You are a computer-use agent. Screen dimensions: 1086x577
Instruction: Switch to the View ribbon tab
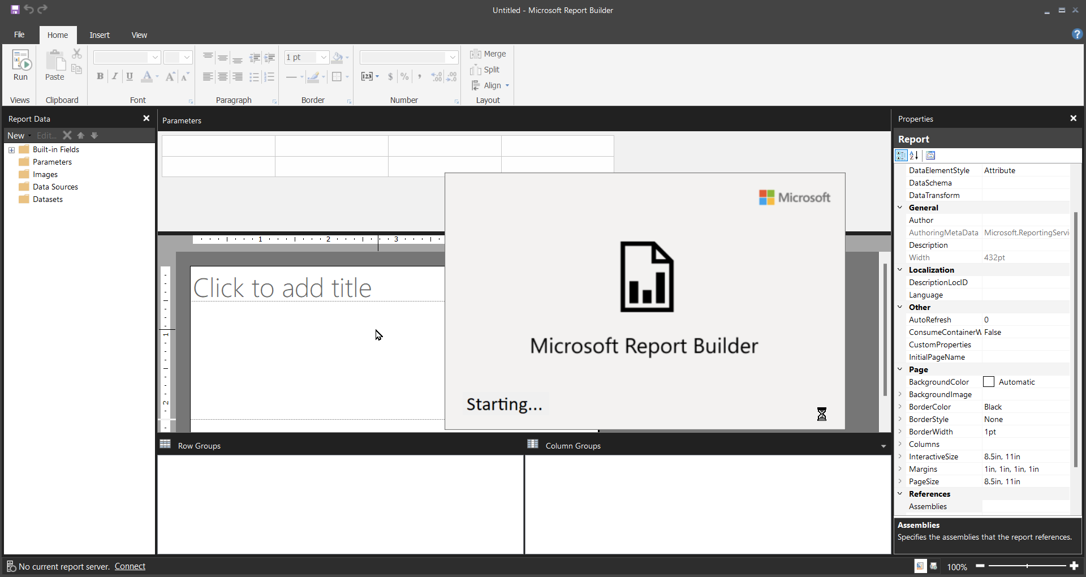(x=139, y=35)
